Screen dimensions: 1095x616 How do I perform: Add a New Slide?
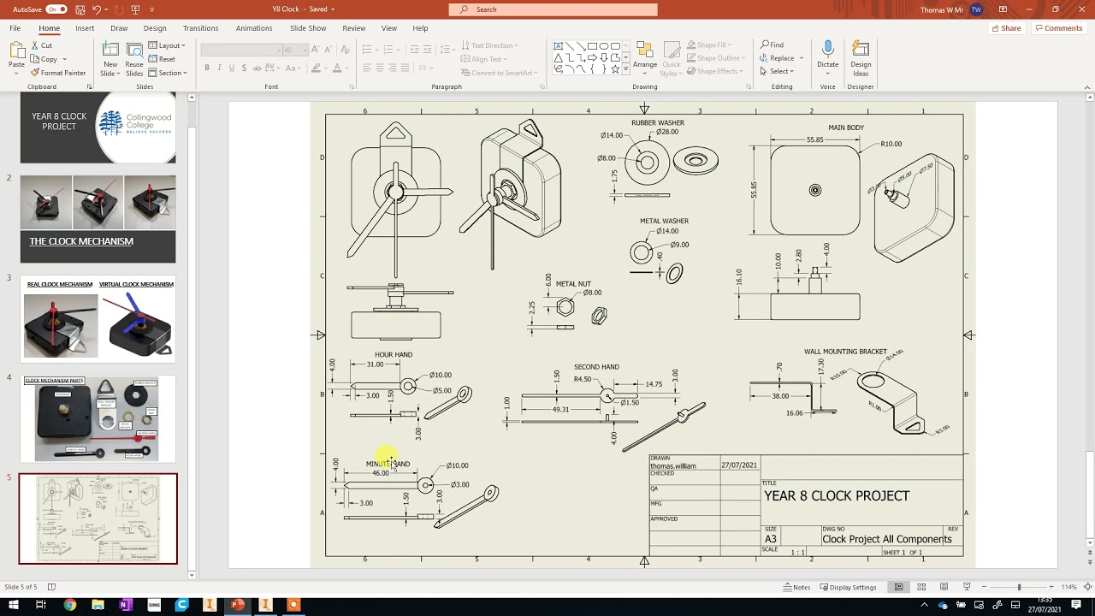click(110, 58)
